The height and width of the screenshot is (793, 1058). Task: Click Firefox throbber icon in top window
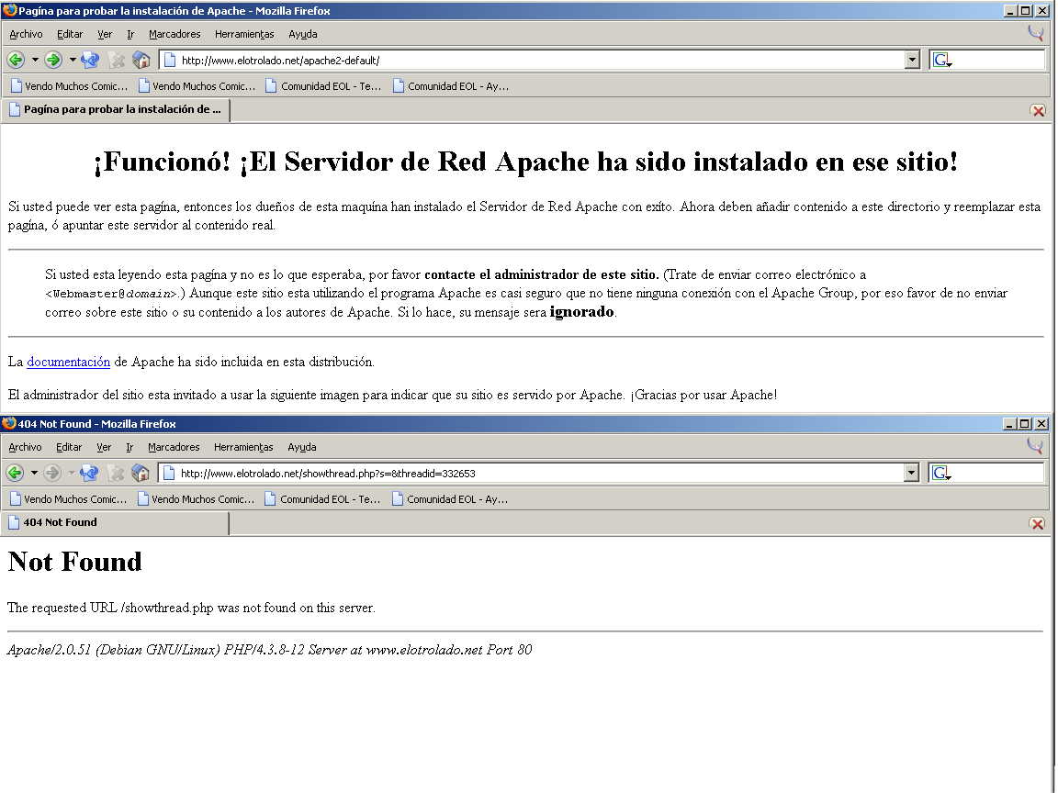click(1036, 33)
